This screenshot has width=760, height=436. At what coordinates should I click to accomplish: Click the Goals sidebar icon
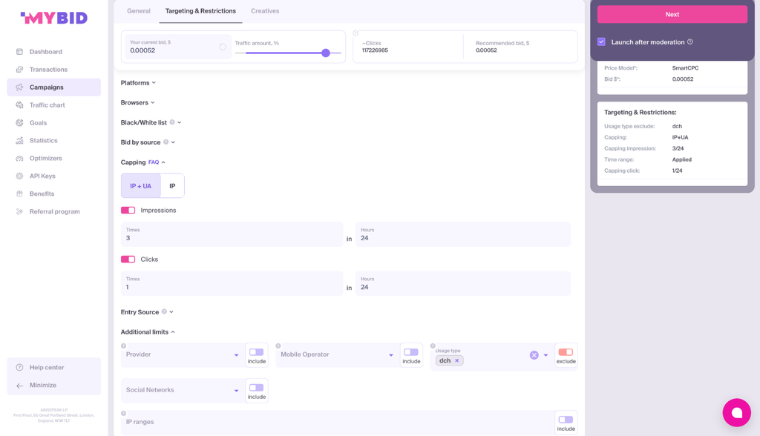click(x=19, y=122)
